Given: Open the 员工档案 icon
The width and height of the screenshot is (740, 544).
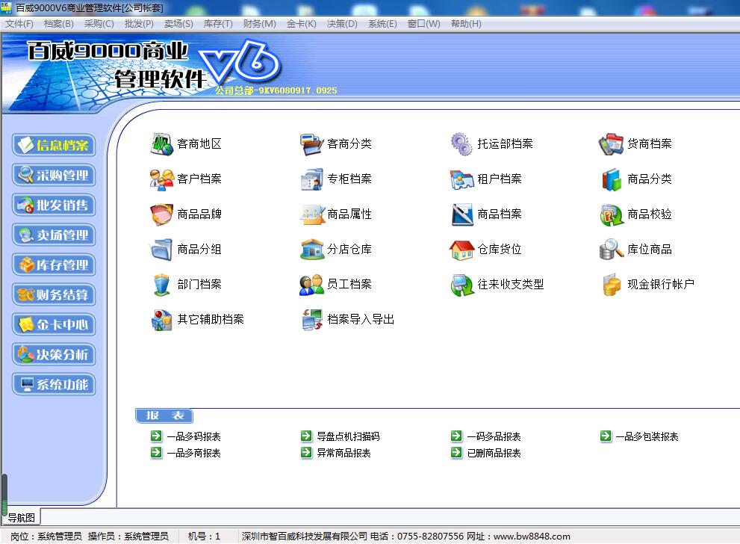Looking at the screenshot, I should click(x=312, y=285).
